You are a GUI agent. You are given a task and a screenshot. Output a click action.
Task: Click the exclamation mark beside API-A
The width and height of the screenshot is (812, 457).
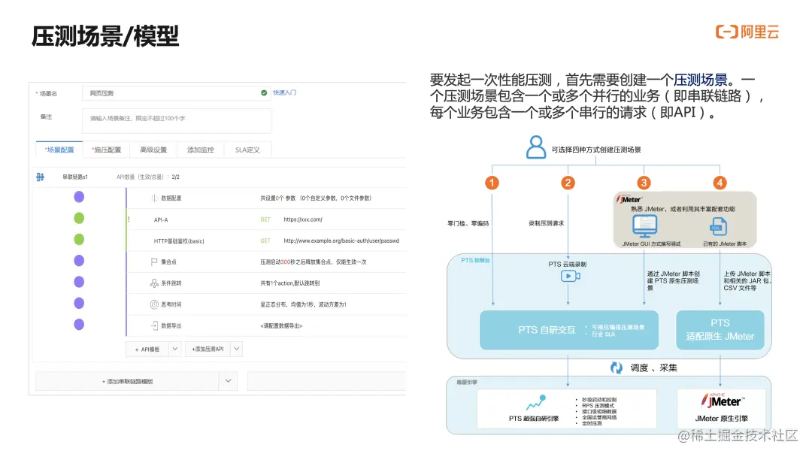[129, 219]
